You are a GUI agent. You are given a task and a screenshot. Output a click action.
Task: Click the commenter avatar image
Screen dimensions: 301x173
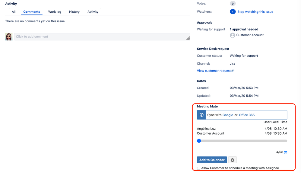(x=9, y=37)
